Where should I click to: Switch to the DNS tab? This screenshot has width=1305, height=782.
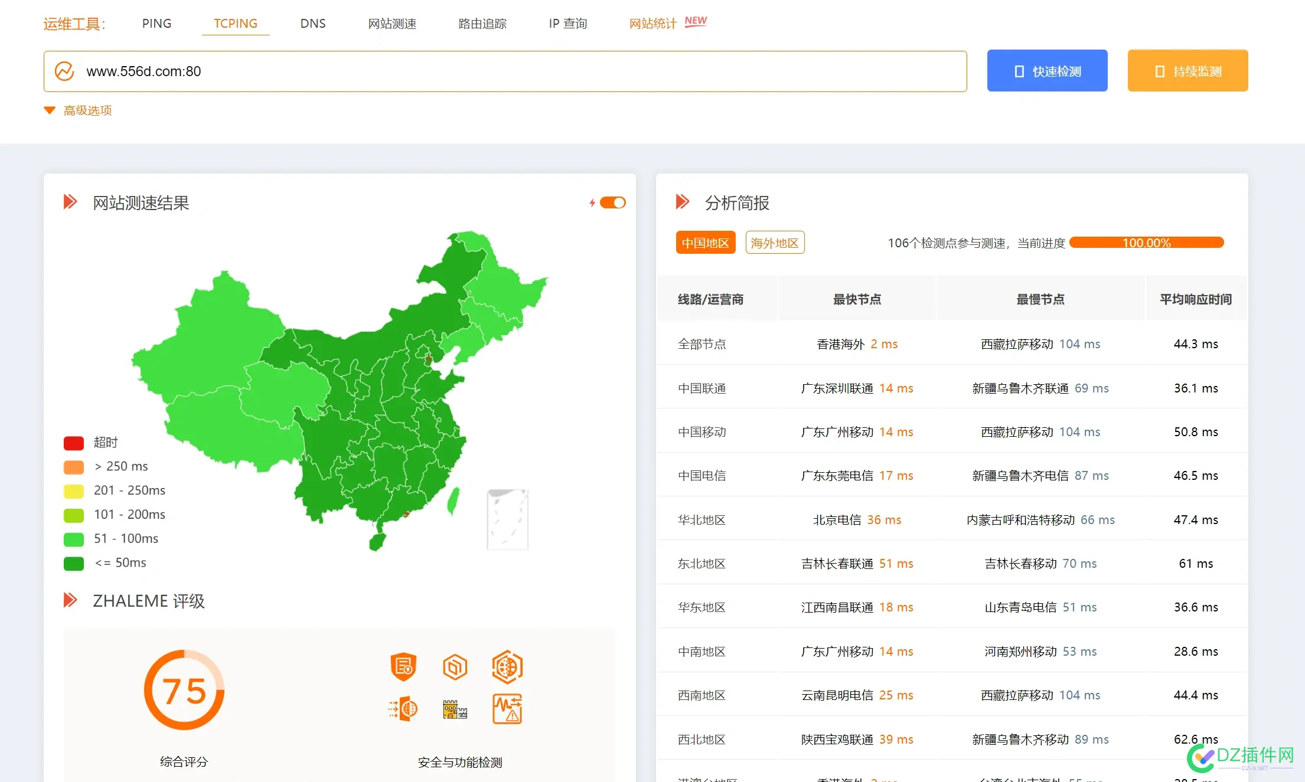point(313,23)
